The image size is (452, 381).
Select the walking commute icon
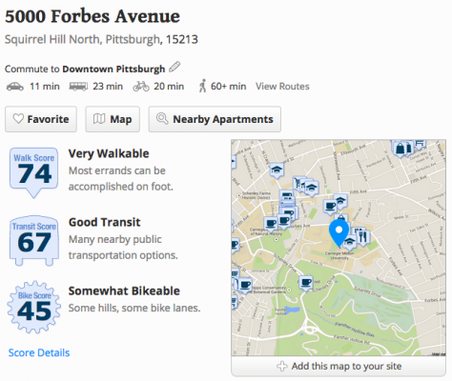[202, 86]
